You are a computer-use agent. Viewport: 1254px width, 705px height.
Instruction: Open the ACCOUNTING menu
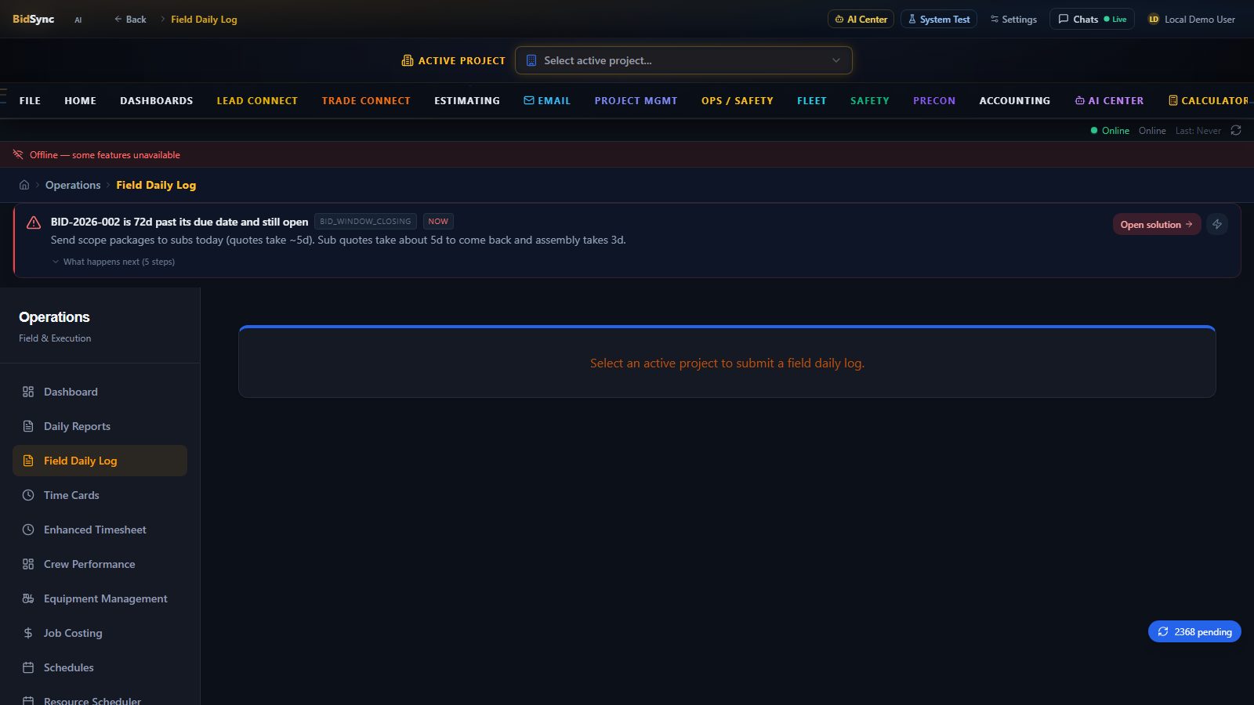click(1015, 100)
